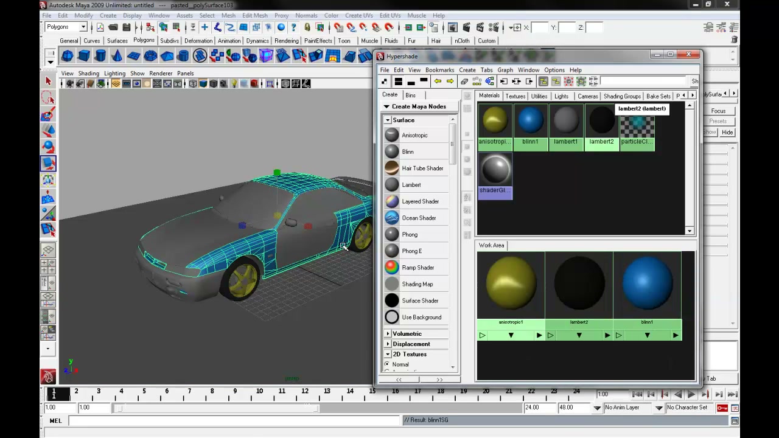The width and height of the screenshot is (779, 438).
Task: Select the blinn1 material swatch in Materials
Action: point(530,127)
